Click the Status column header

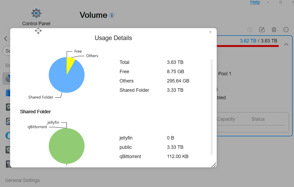(x=258, y=119)
